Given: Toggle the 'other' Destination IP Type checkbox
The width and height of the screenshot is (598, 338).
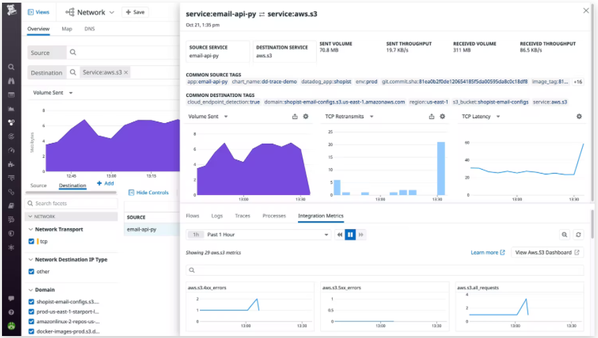Looking at the screenshot, I should click(x=31, y=272).
